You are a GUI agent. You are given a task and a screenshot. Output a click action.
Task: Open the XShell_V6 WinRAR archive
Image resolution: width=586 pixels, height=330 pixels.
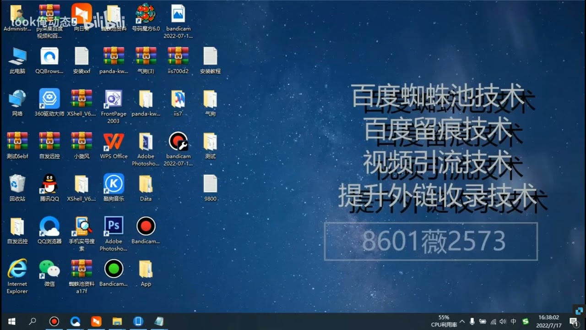[x=81, y=99]
